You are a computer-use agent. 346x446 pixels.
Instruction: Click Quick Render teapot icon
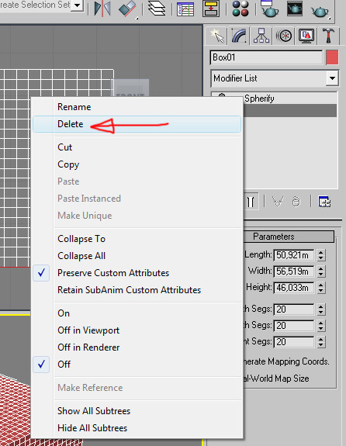320,11
